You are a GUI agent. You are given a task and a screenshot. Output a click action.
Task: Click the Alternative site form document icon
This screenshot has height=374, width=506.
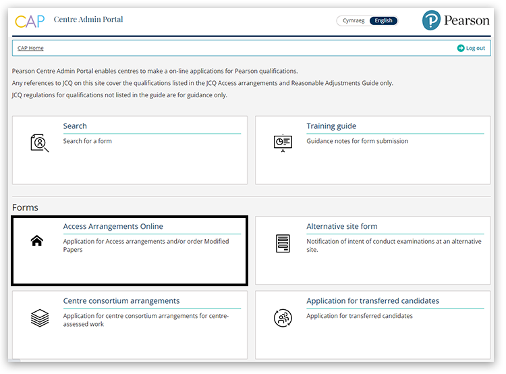pyautogui.click(x=283, y=244)
